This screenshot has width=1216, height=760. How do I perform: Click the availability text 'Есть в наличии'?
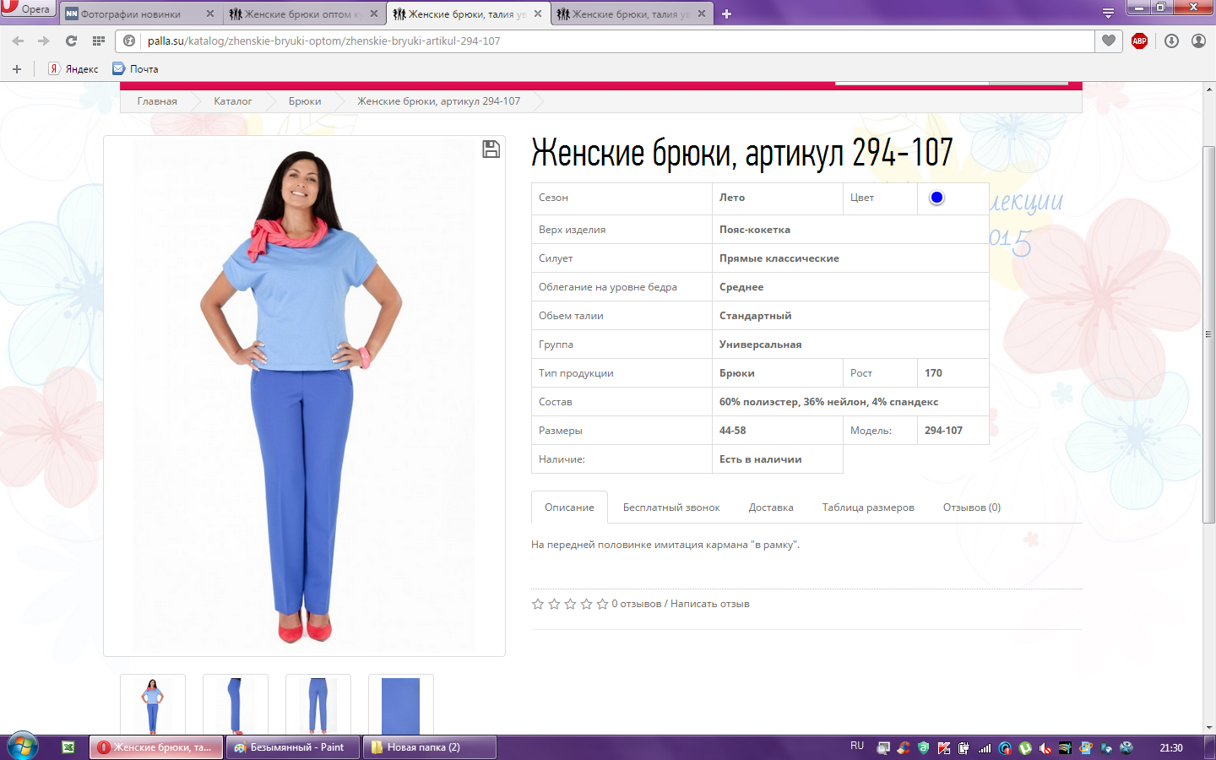(761, 459)
